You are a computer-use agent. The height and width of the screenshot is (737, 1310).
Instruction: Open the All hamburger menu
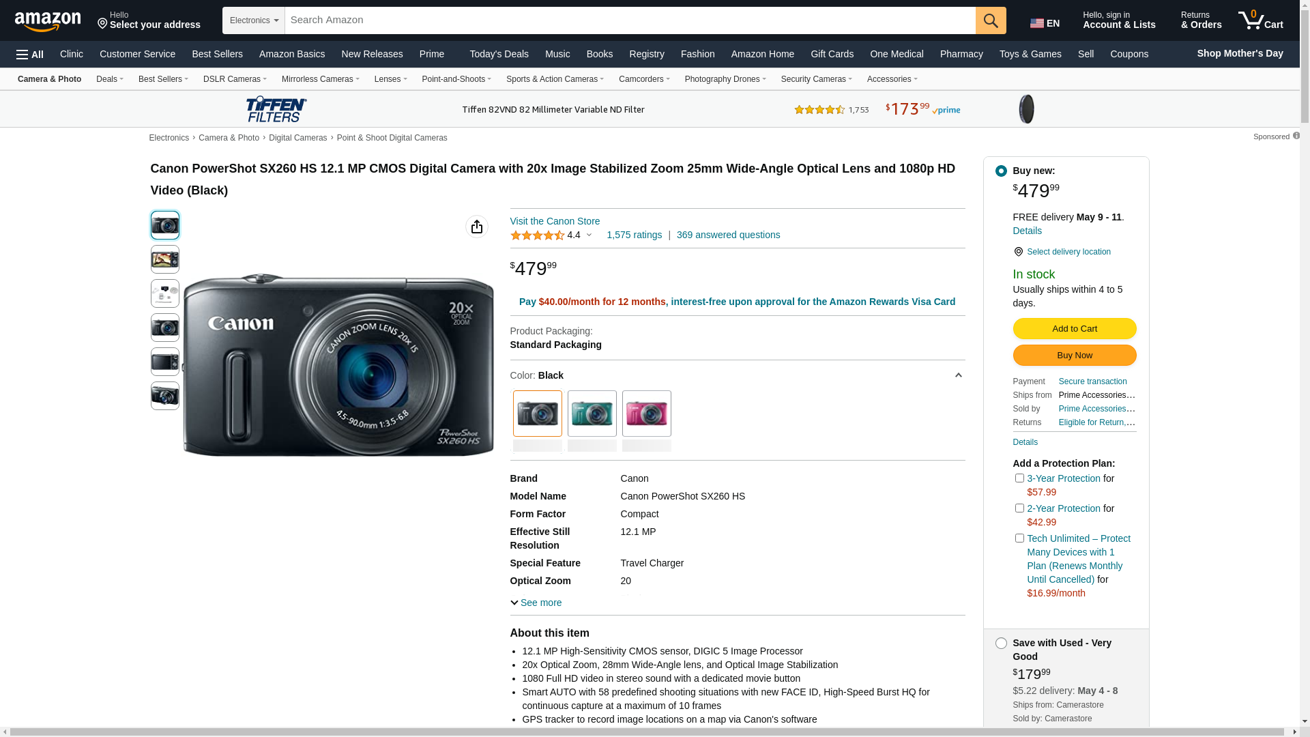coord(30,55)
